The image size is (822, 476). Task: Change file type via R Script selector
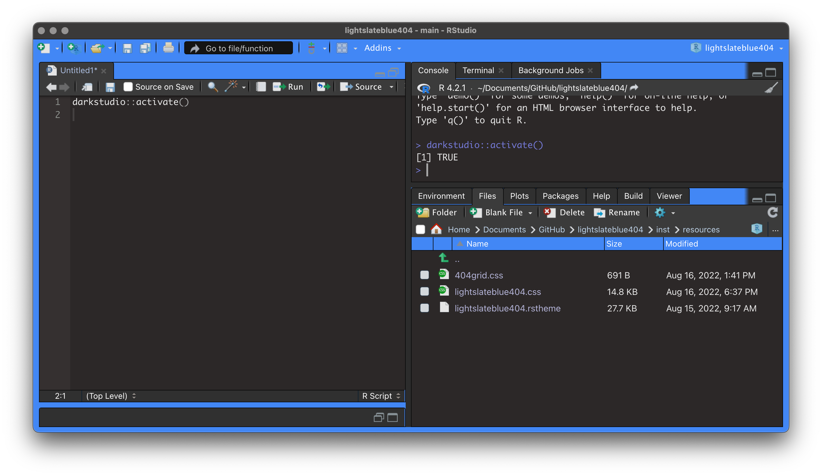coord(381,396)
